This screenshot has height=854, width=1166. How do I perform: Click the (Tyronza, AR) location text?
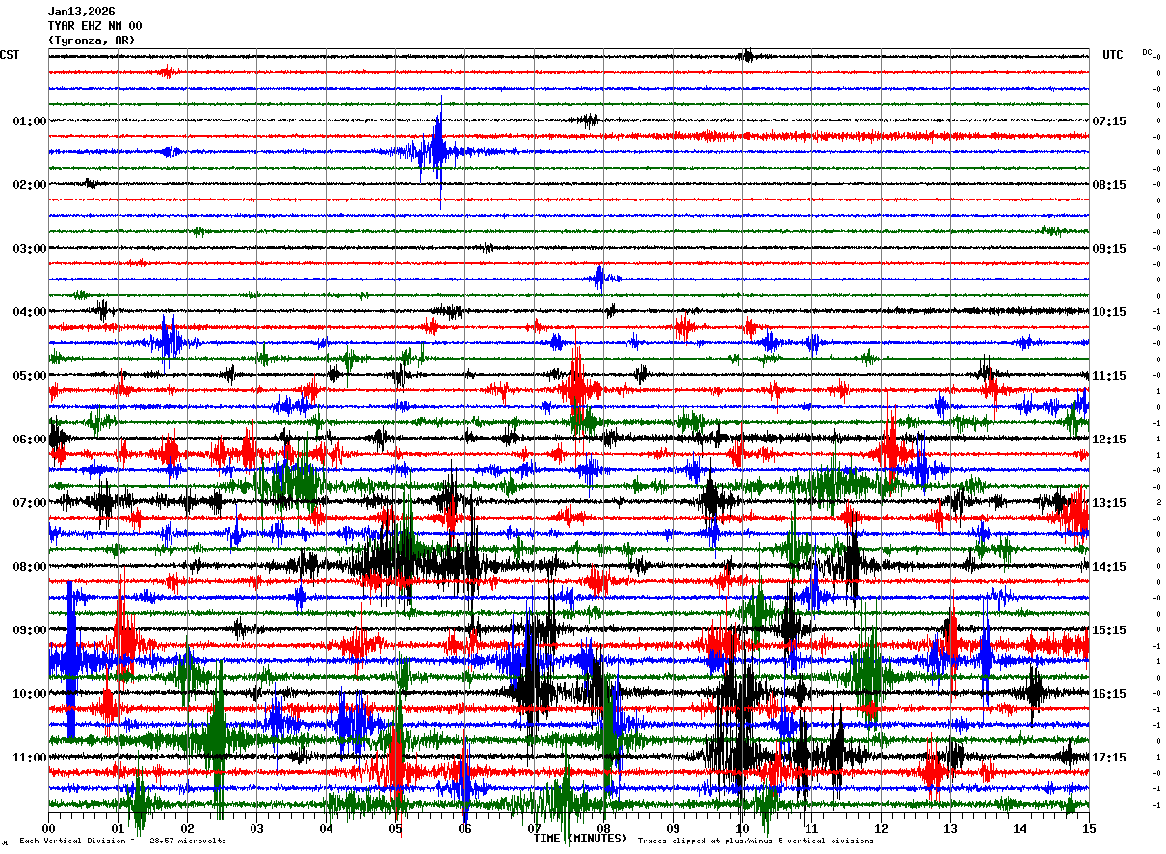pyautogui.click(x=92, y=40)
